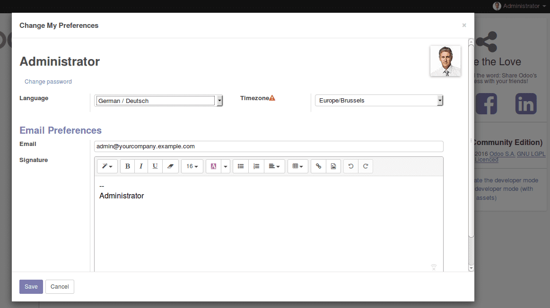
Task: Click the Administrator name heading
Action: (60, 62)
